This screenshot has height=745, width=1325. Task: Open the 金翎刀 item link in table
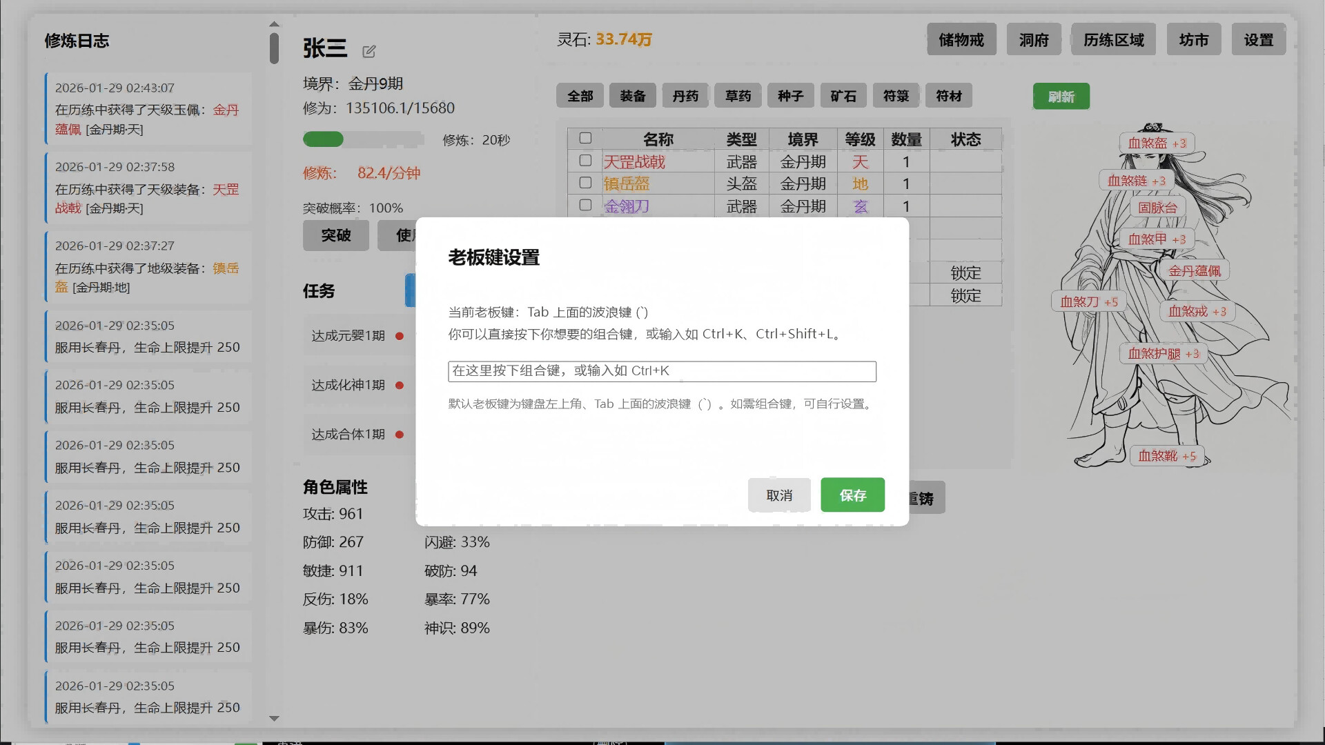628,206
